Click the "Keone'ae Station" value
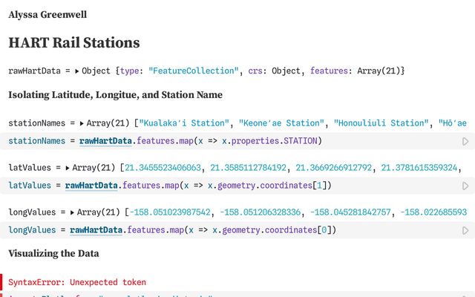The height and width of the screenshot is (297, 475). coord(281,123)
